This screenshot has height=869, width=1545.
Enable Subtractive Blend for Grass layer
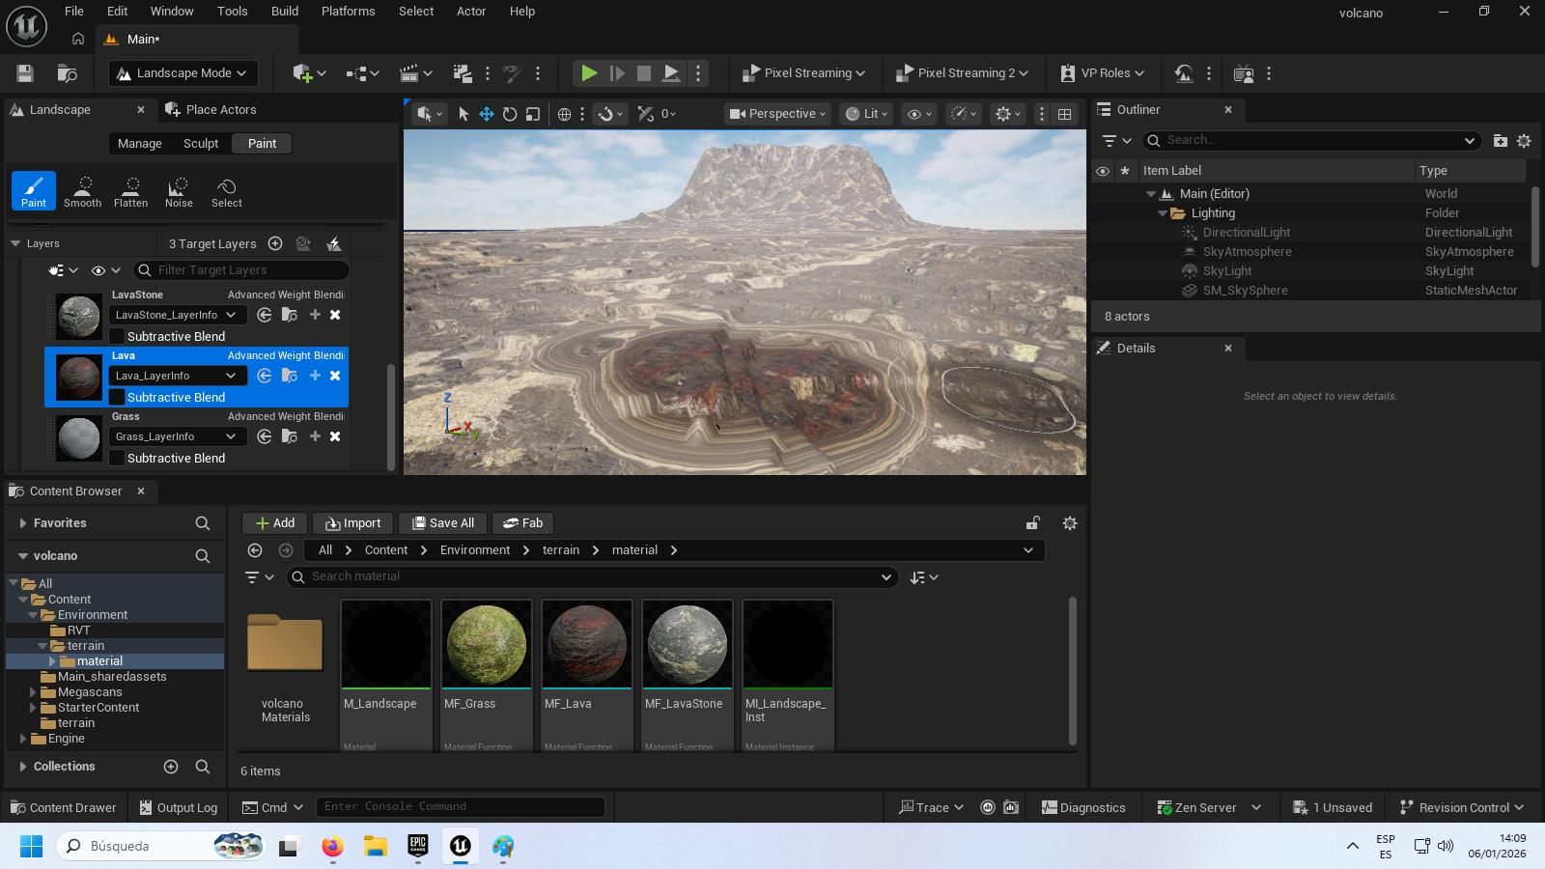pyautogui.click(x=117, y=458)
